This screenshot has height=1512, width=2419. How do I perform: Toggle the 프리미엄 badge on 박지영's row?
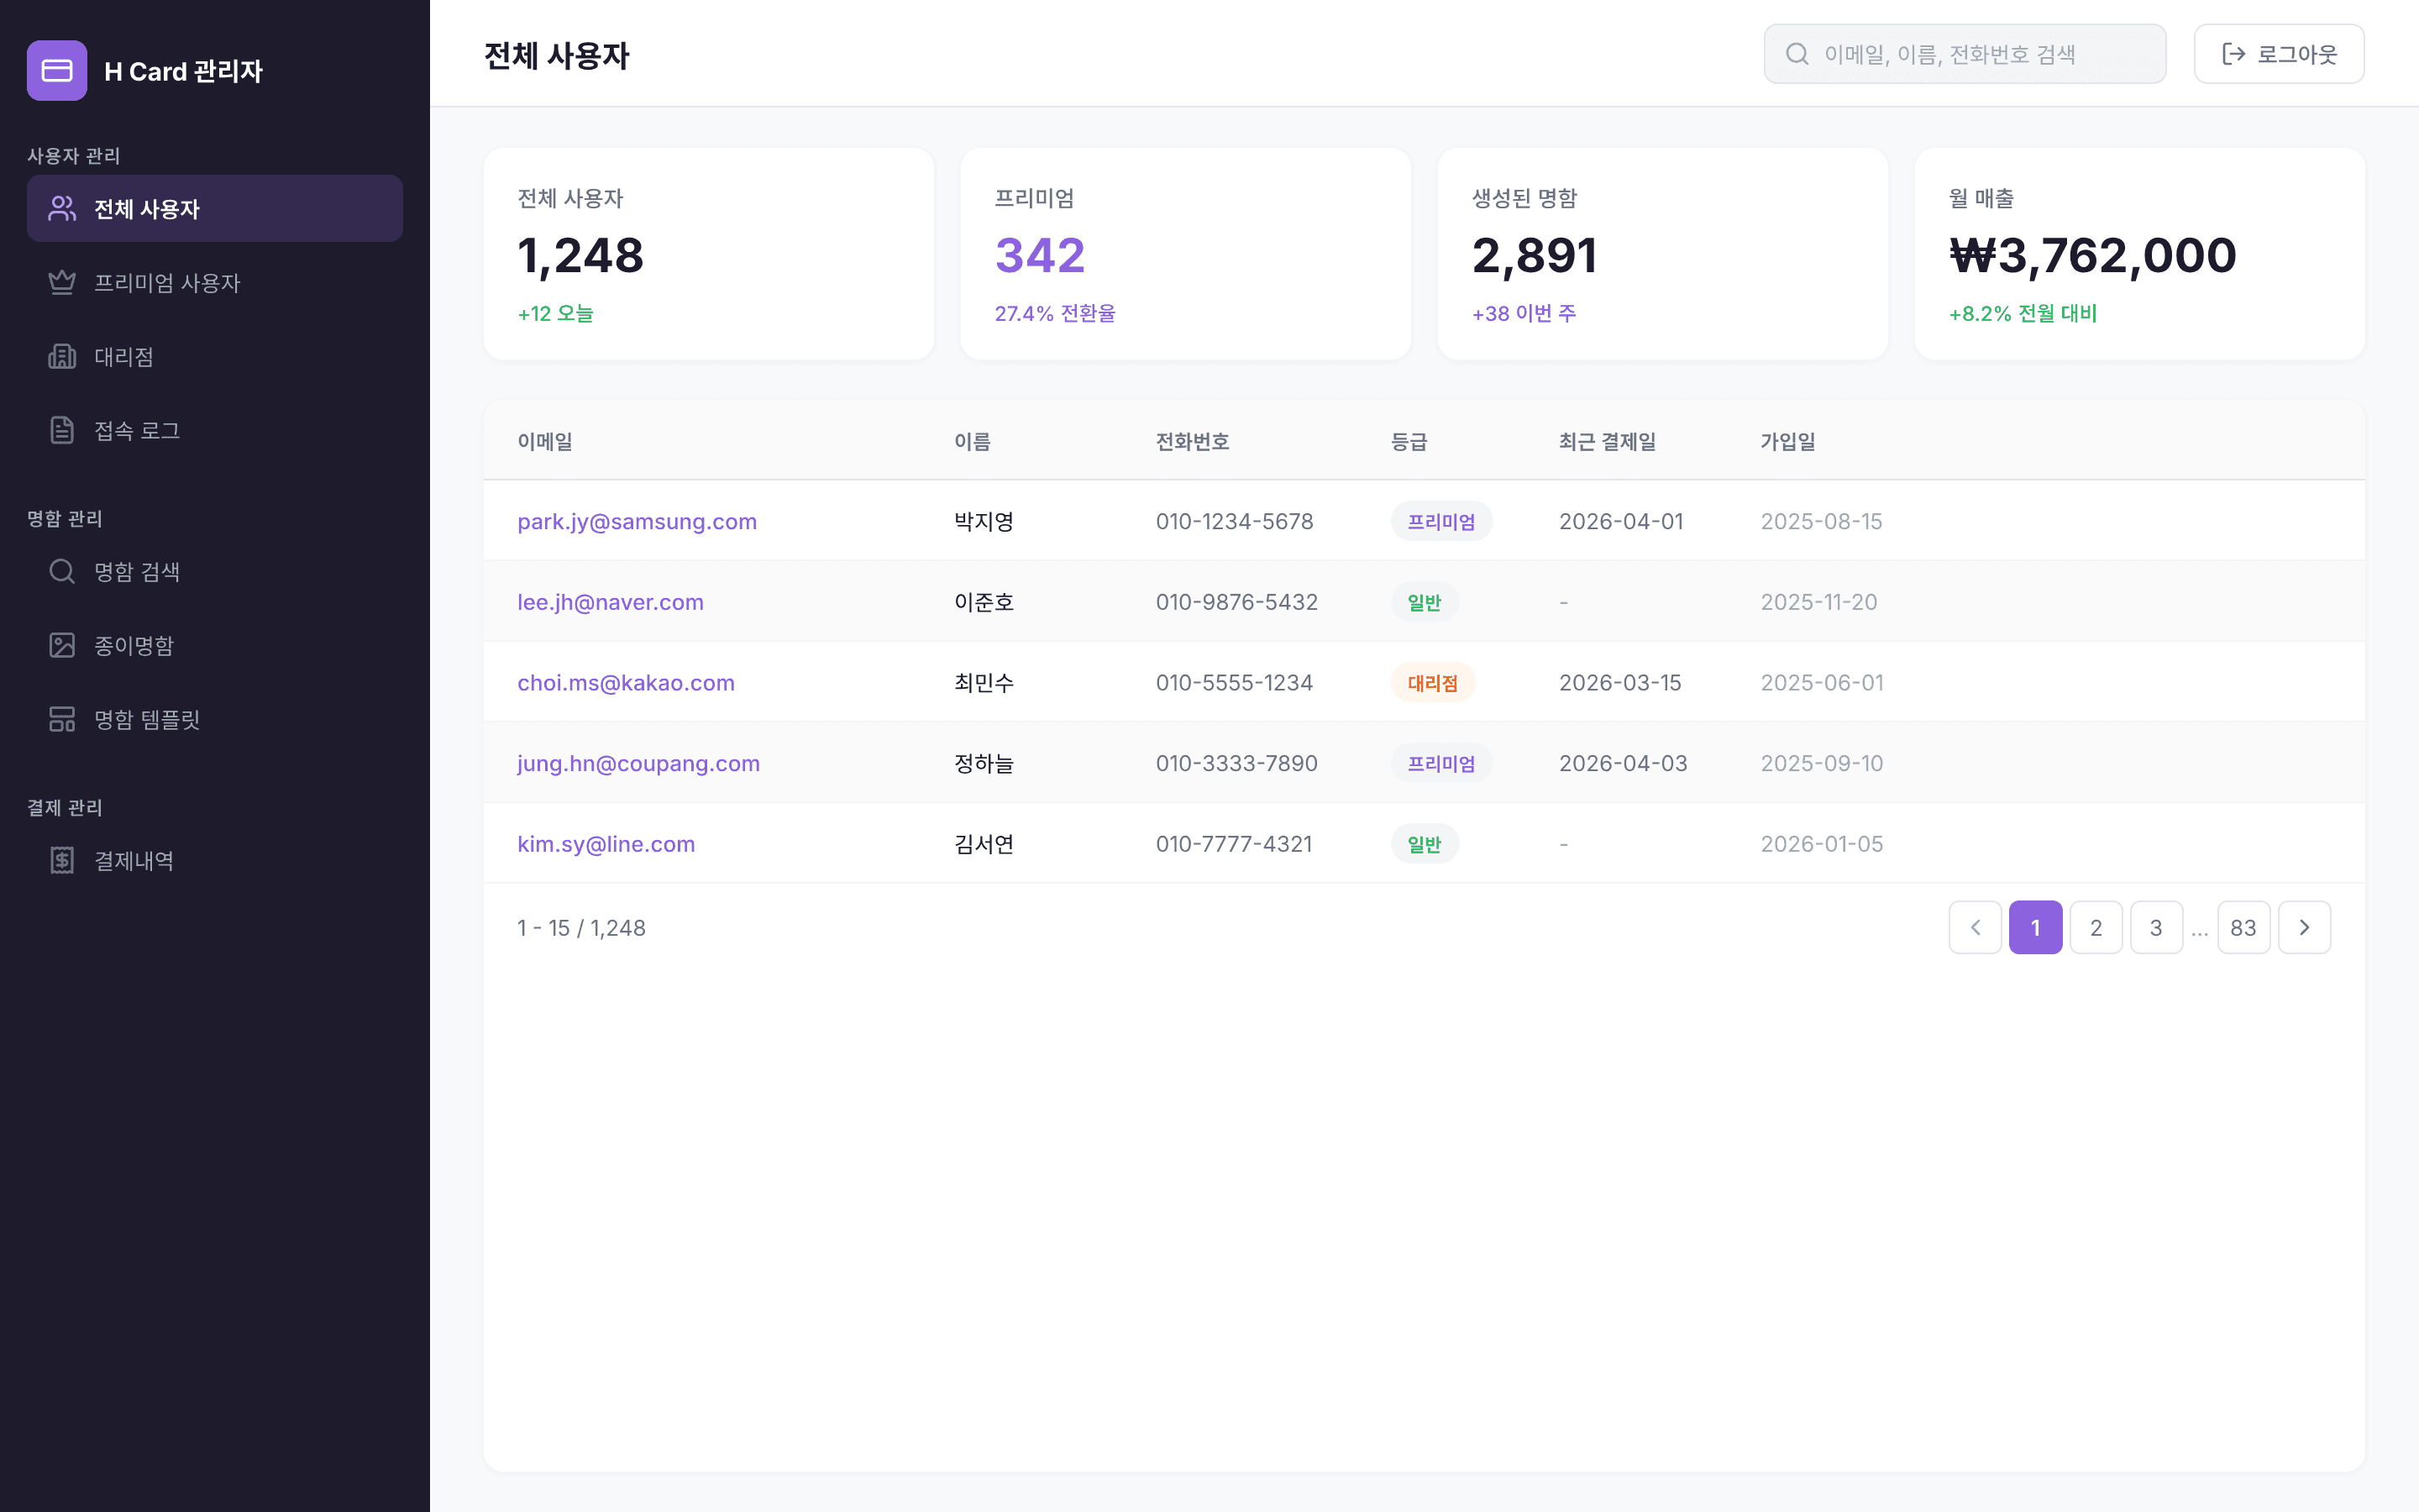(x=1441, y=521)
